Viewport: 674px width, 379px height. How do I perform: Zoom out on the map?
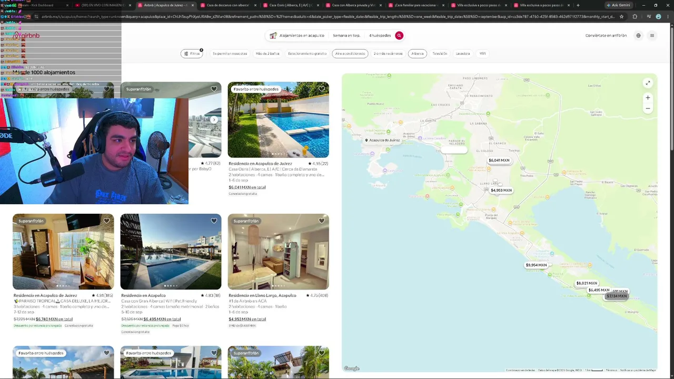point(648,108)
